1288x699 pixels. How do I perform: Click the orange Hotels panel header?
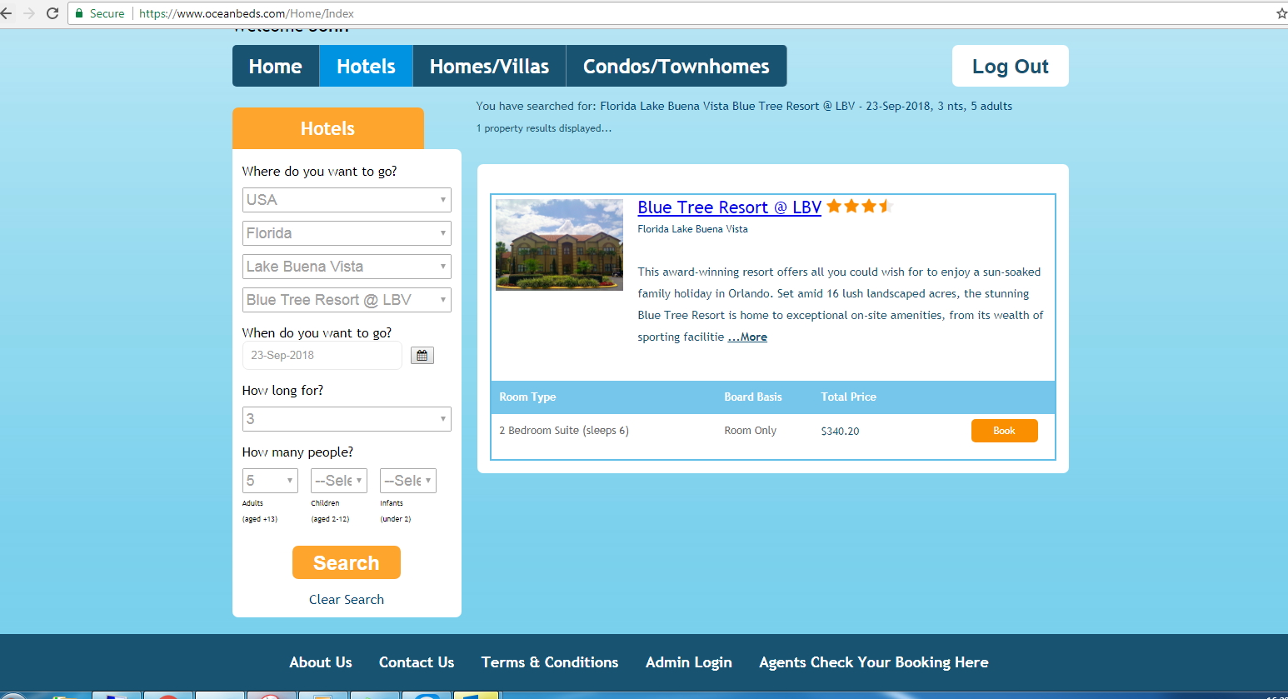[328, 128]
